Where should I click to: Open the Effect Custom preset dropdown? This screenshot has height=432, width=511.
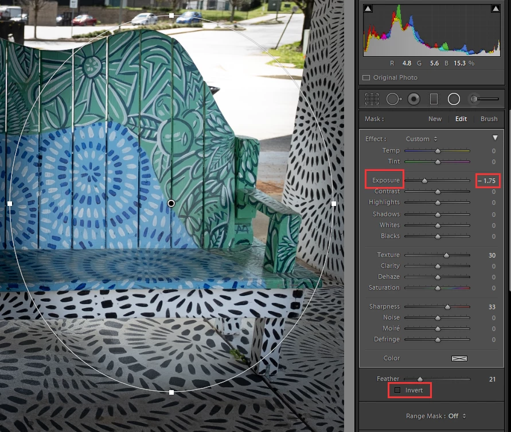(x=422, y=139)
